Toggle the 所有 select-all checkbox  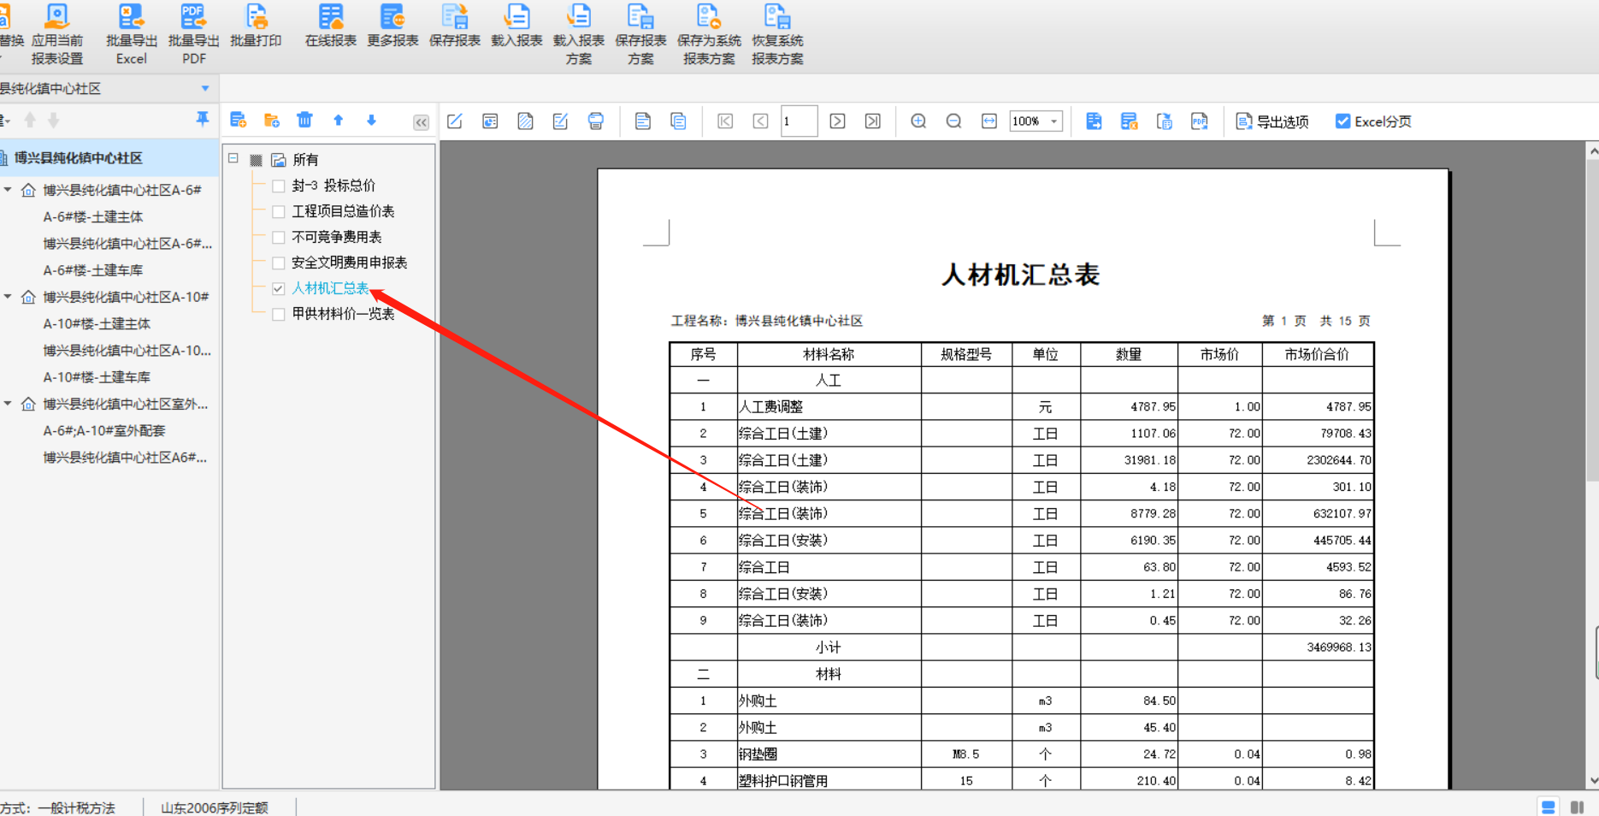pyautogui.click(x=256, y=160)
